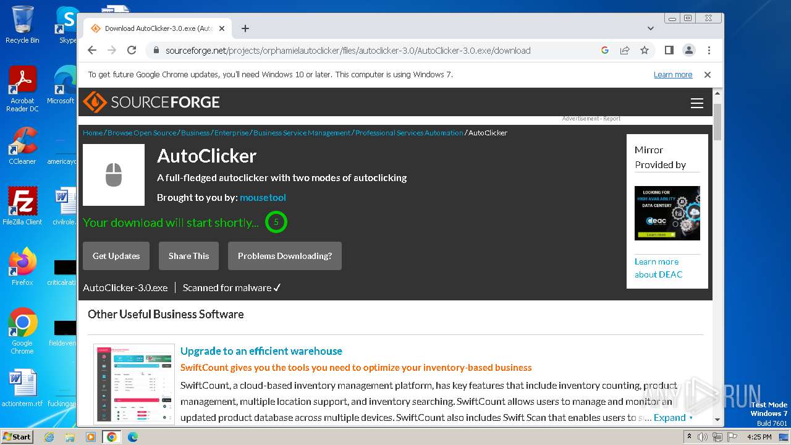Select the Chrome taskbar icon
The width and height of the screenshot is (791, 445).
pyautogui.click(x=111, y=437)
